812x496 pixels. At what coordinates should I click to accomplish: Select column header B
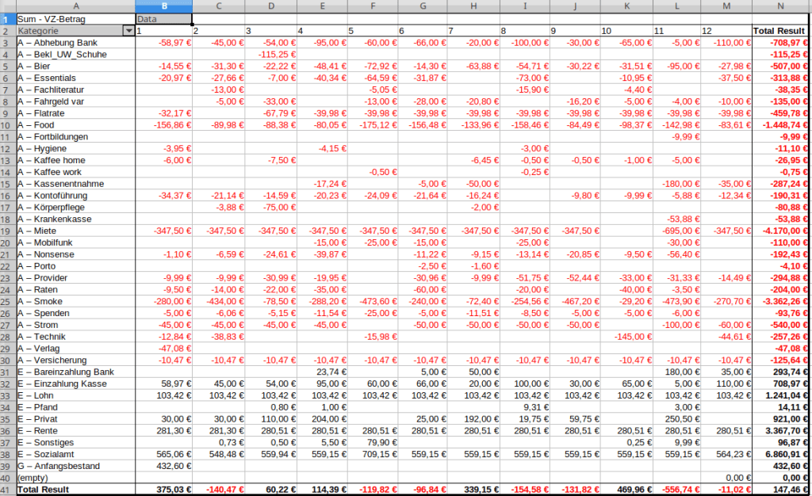[x=163, y=6]
